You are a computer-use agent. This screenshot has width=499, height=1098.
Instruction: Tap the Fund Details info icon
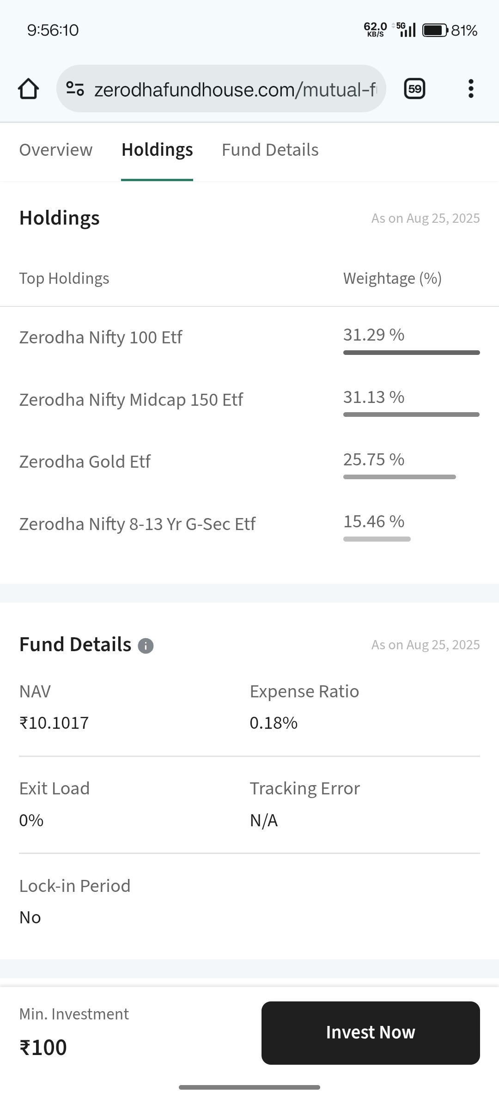(146, 646)
